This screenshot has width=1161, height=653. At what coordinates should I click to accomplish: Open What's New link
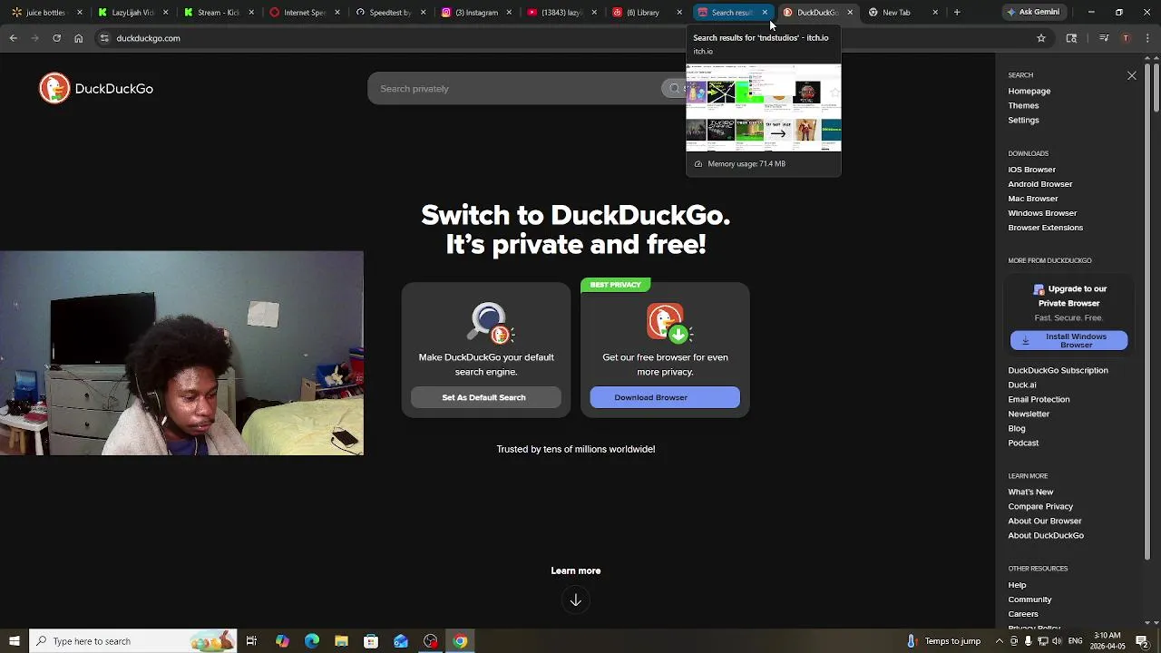click(1030, 492)
